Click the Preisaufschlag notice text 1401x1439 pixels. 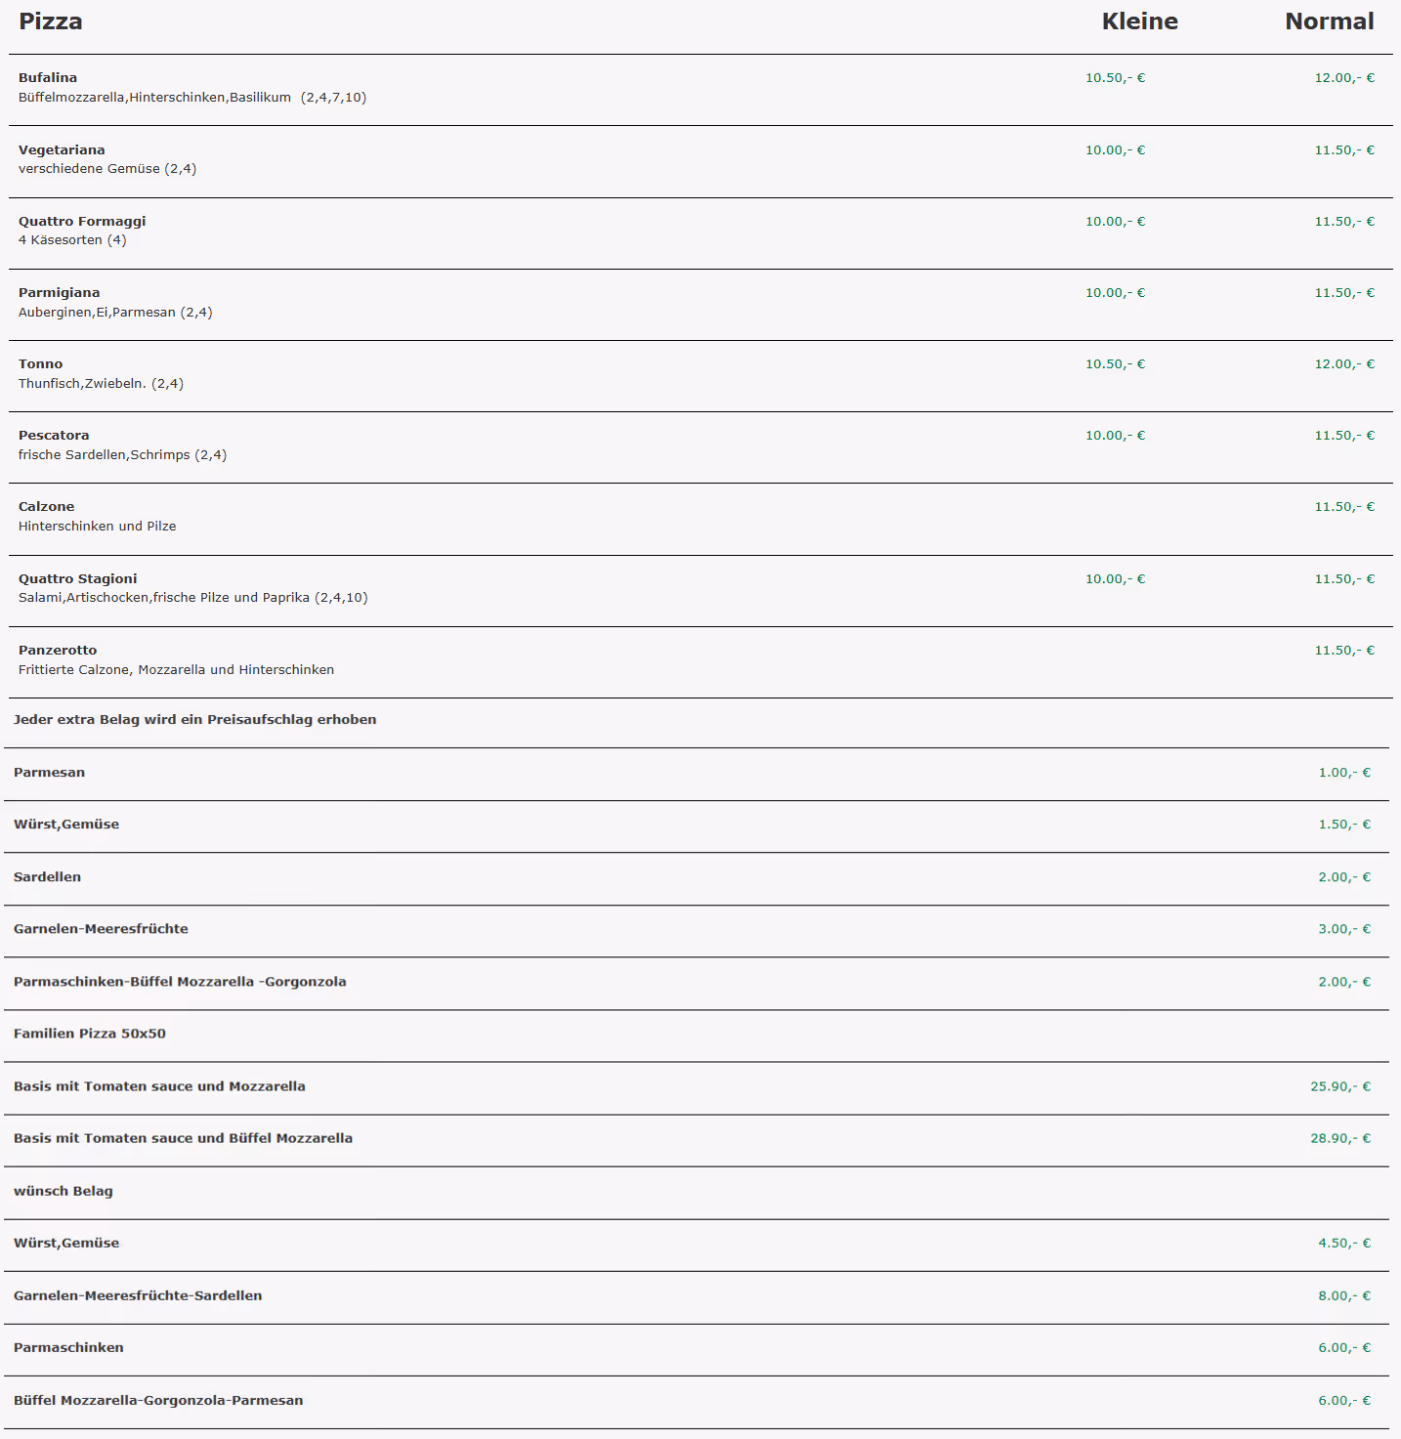pyautogui.click(x=195, y=720)
